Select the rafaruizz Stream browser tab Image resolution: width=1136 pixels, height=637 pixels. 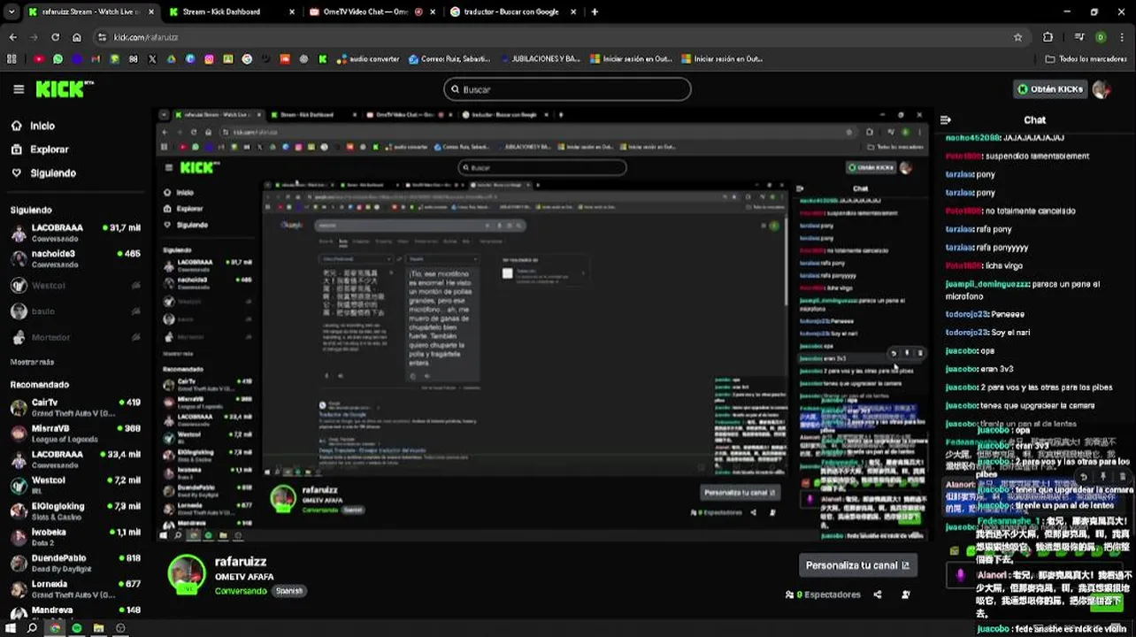click(90, 12)
